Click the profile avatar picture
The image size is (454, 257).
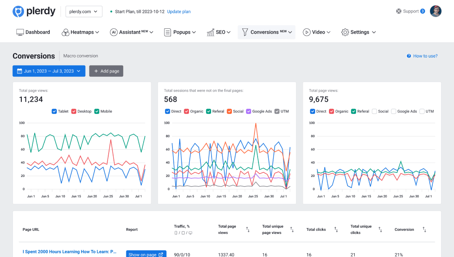[x=436, y=11]
